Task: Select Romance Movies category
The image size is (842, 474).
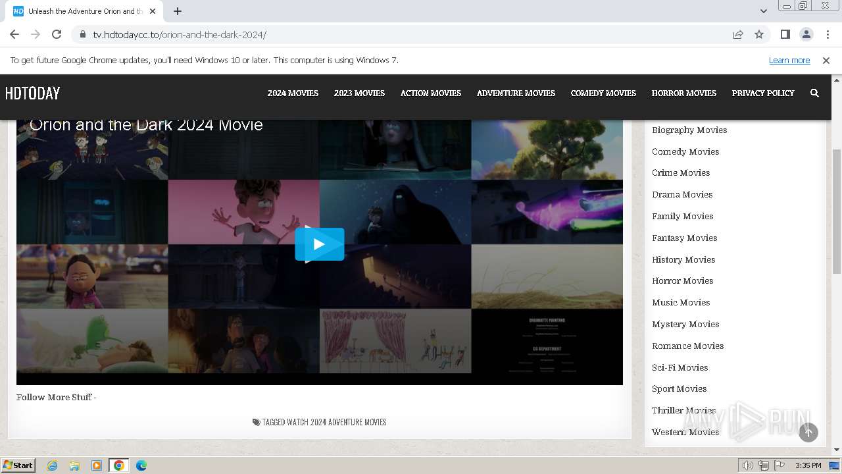Action: (x=688, y=346)
